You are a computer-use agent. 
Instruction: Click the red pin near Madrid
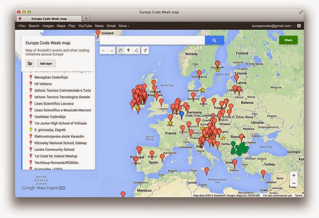(x=152, y=154)
